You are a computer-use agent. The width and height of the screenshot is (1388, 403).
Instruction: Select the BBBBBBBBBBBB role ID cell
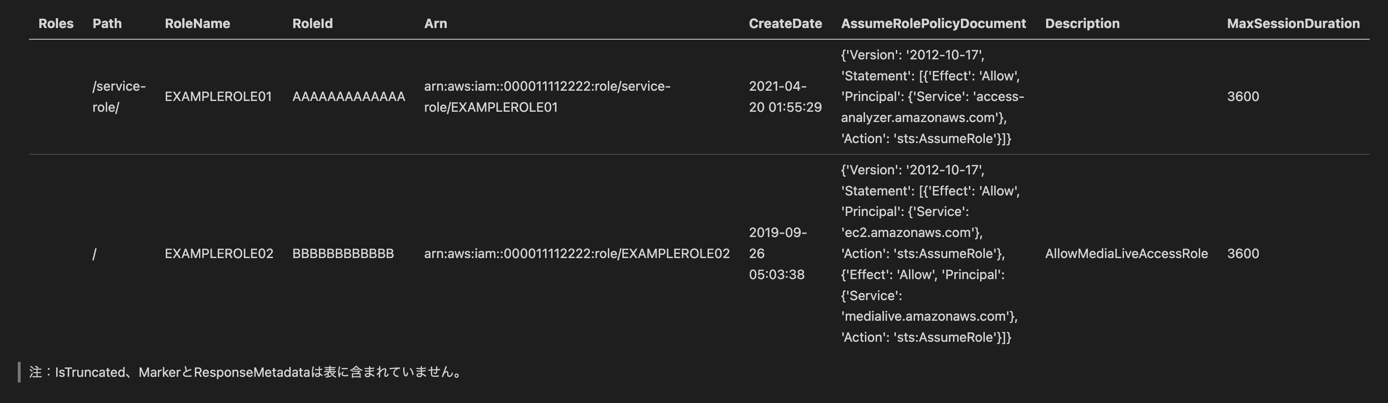click(343, 254)
